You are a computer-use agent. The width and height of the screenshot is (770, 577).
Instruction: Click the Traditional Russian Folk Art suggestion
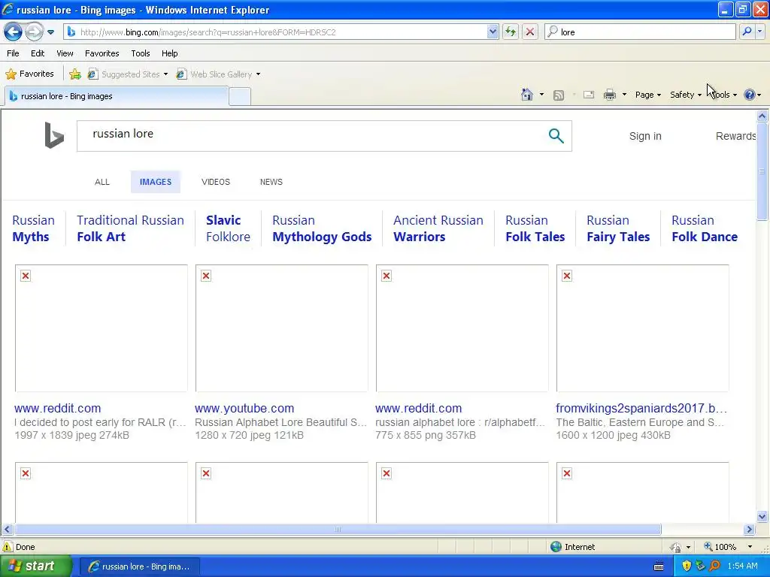pyautogui.click(x=130, y=228)
